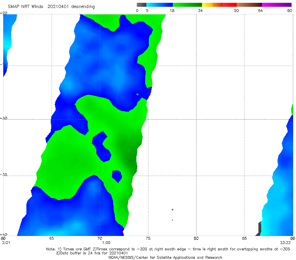Click the longitude label '65'

coord(52,238)
